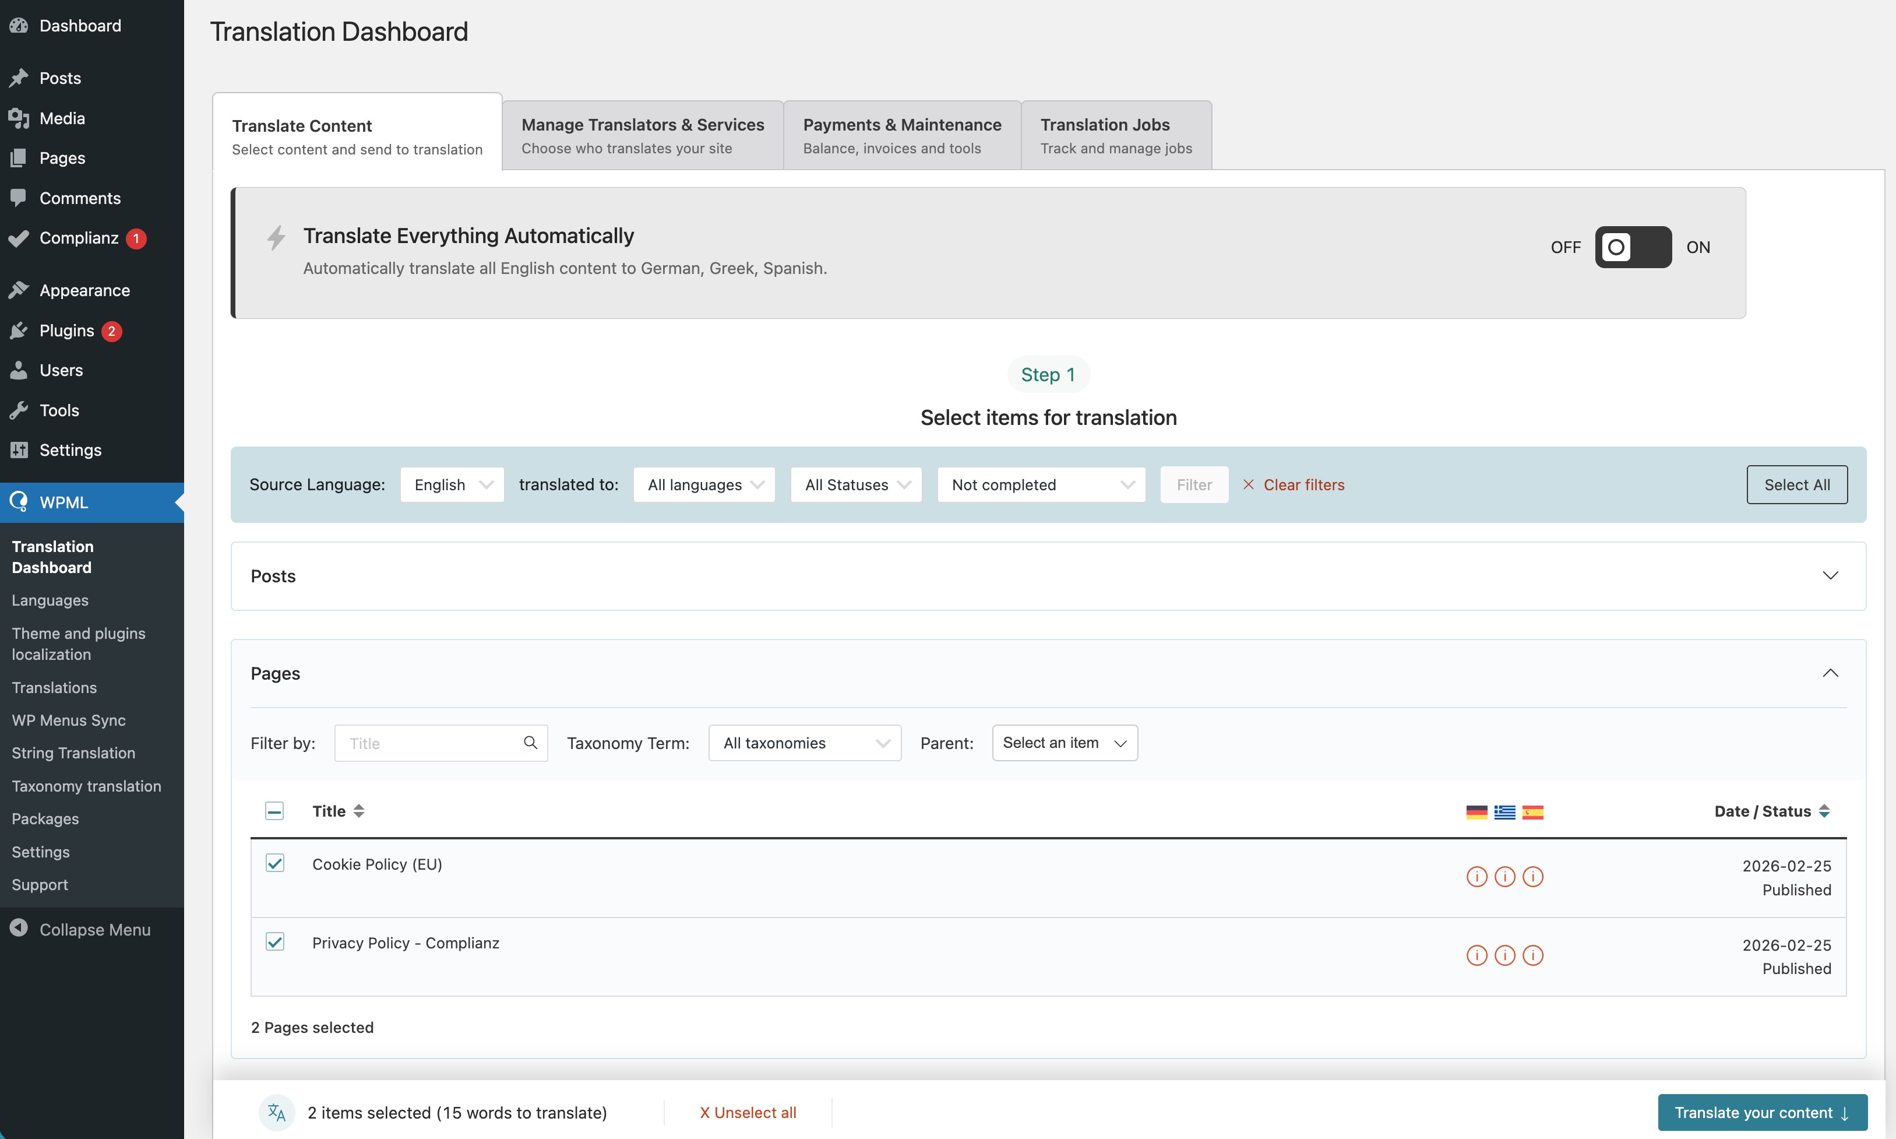Sort by Title arrows icon

coord(359,811)
